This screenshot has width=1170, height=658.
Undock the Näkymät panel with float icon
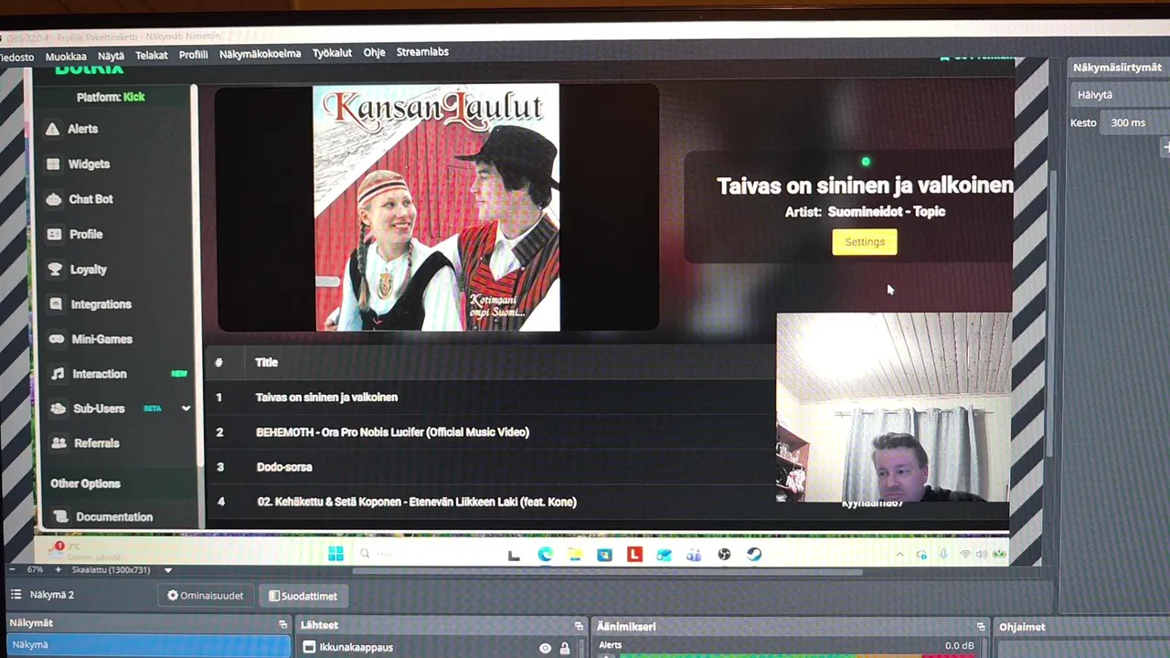[x=282, y=624]
